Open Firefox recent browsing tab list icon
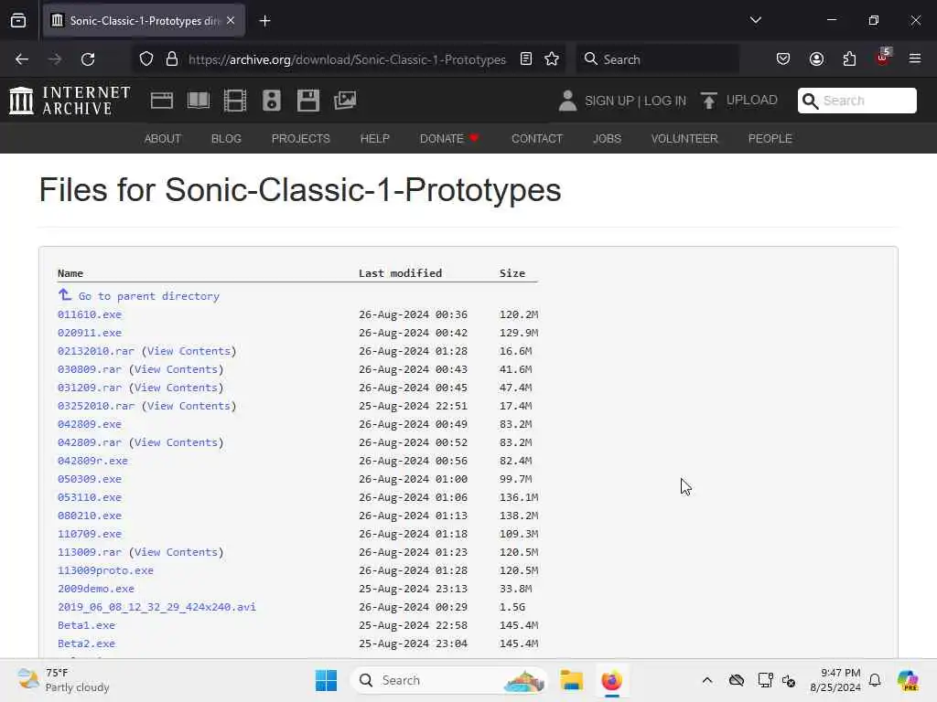This screenshot has height=702, width=937. point(18,21)
